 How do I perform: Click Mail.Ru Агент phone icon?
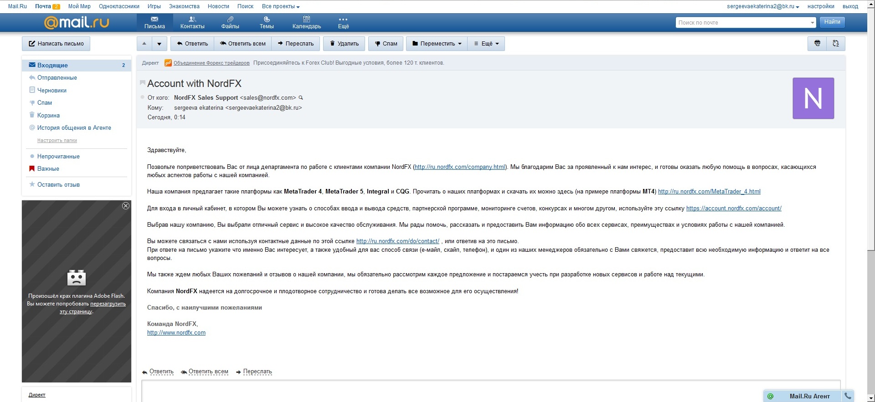click(848, 396)
